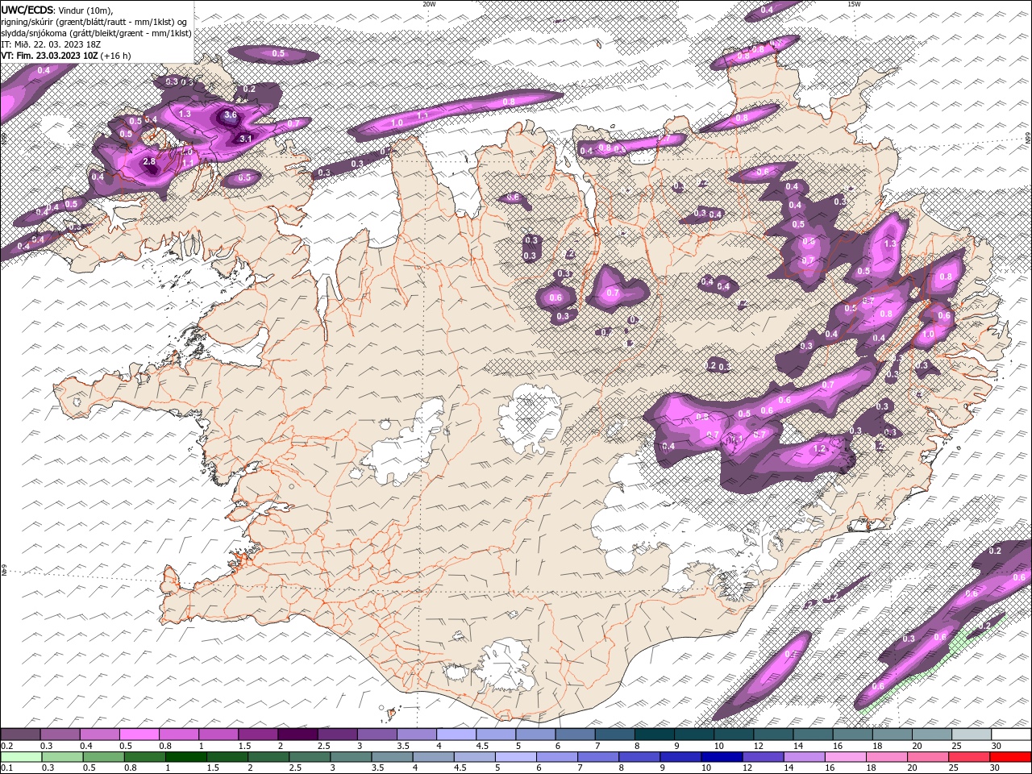This screenshot has height=774, width=1032.
Task: Select the pink-red 25 rain legend swatch
Action: pyautogui.click(x=968, y=756)
